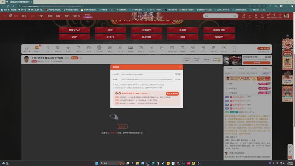Open the hamburger menu in the site header
Image resolution: width=295 pixels, height=166 pixels.
tap(4, 16)
